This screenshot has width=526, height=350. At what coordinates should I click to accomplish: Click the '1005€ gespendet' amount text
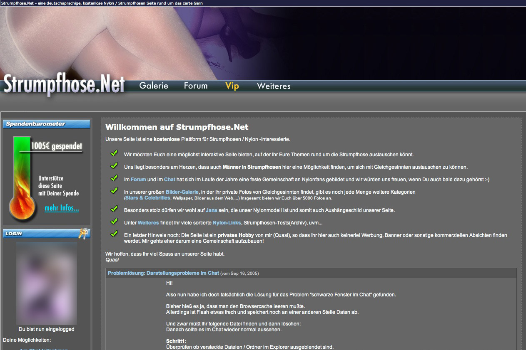[56, 146]
